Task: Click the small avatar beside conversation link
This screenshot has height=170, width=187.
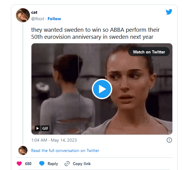Action: [x=23, y=150]
